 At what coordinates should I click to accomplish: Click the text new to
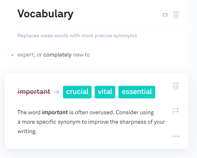(81, 55)
